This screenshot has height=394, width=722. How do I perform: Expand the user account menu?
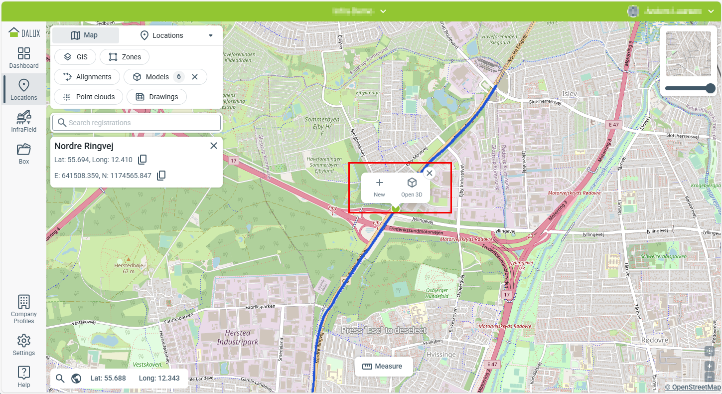click(x=711, y=11)
